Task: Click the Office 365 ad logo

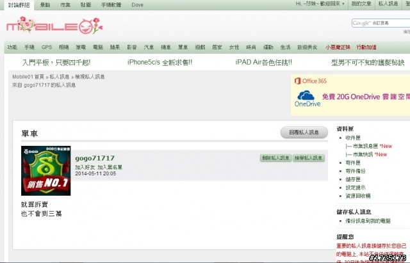Action: [311, 81]
